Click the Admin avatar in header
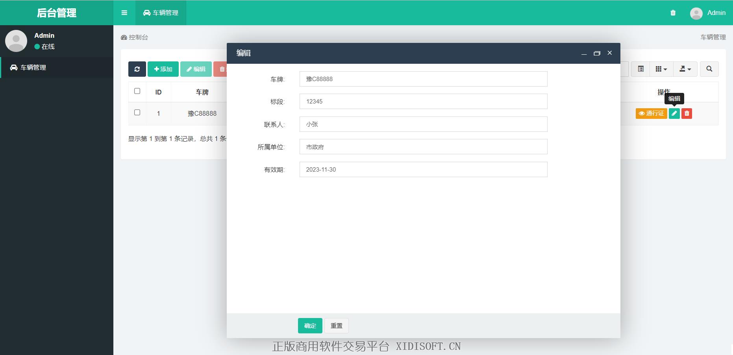 [x=696, y=13]
